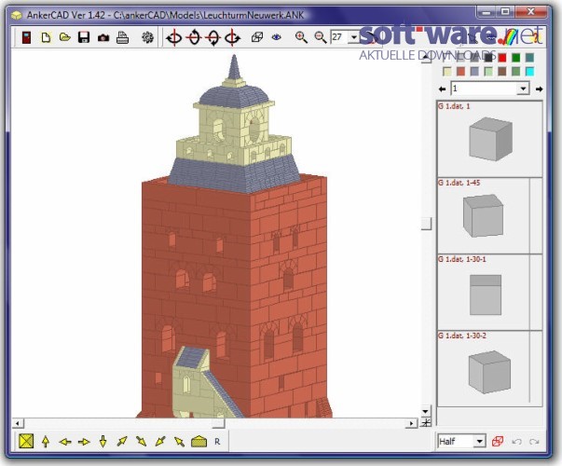The width and height of the screenshot is (562, 466).
Task: Pick the cream color swatch
Action: click(x=447, y=72)
